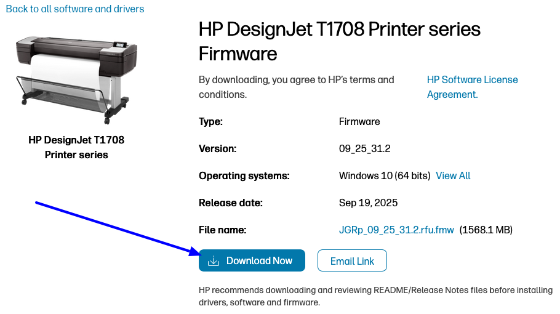Viewport: 560px width, 314px height.
Task: Click the Release date field label
Action: click(x=231, y=203)
